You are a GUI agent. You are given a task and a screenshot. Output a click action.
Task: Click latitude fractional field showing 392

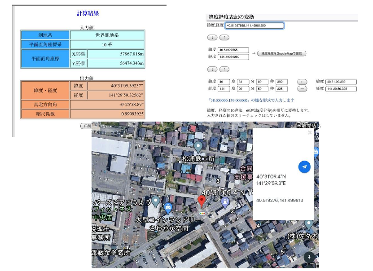(x=281, y=82)
